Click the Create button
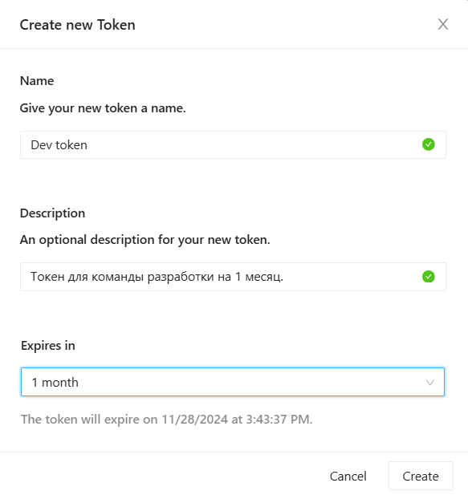The width and height of the screenshot is (468, 495). 421,476
